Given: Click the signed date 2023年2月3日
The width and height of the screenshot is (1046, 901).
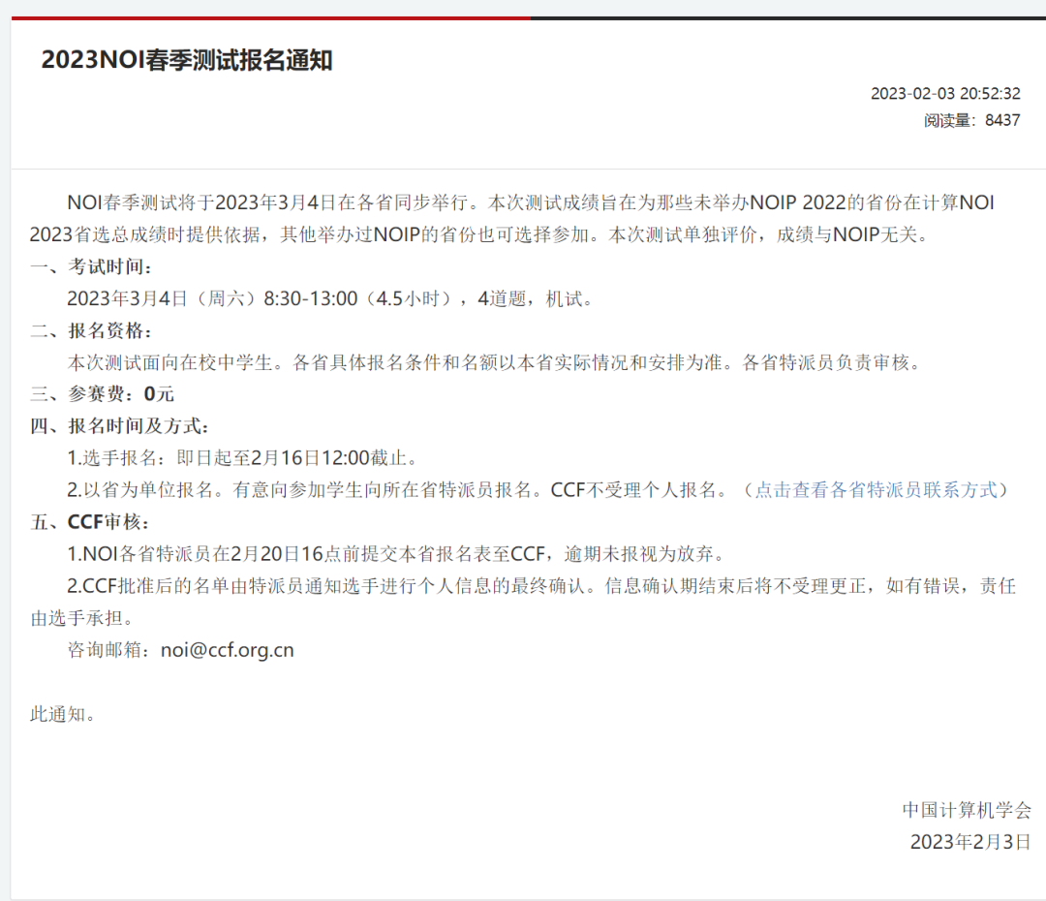Looking at the screenshot, I should 970,842.
